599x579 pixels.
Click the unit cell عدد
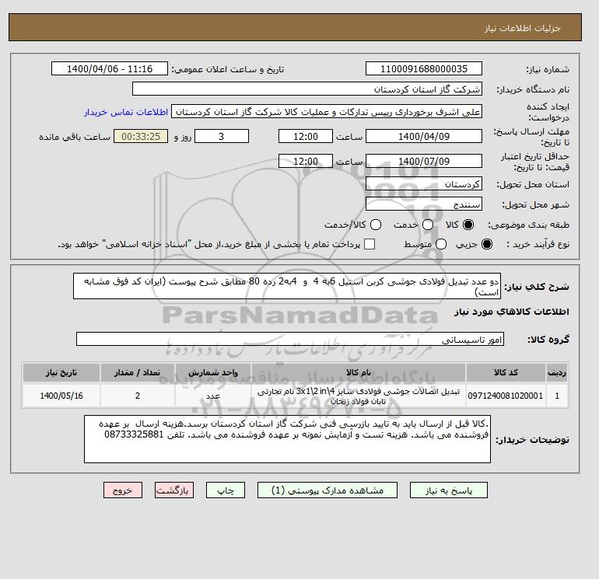(x=213, y=396)
